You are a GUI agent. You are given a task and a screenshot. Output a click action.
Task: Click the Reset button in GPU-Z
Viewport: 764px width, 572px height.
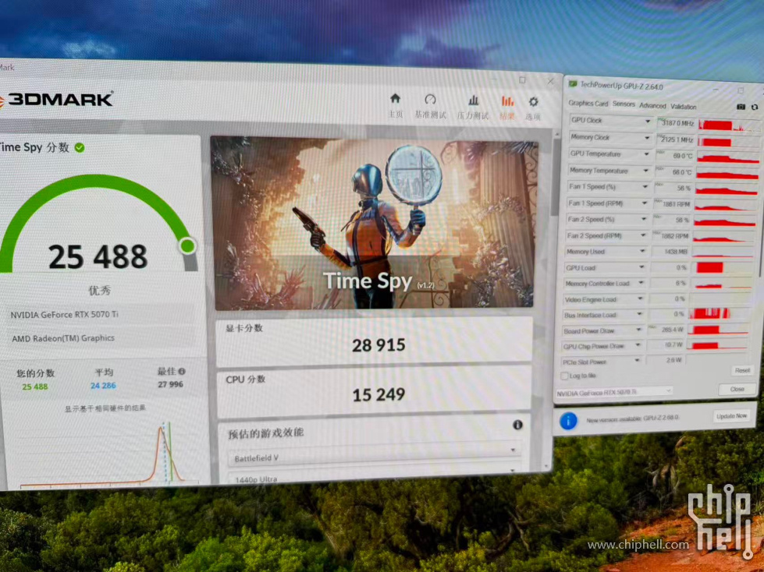click(742, 371)
